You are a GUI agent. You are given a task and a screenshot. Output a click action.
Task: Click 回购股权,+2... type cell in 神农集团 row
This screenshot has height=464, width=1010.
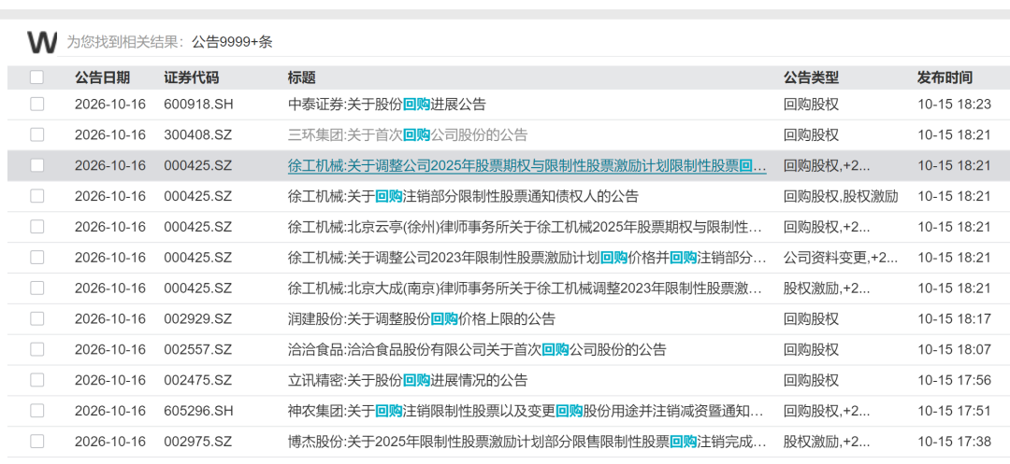[x=827, y=411]
